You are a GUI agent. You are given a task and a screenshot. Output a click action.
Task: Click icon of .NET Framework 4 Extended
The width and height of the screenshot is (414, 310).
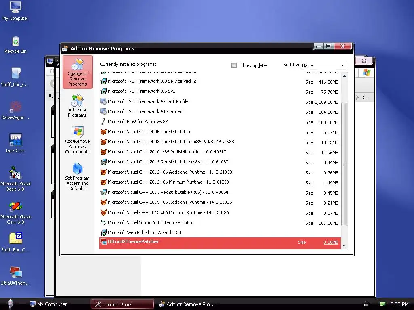click(x=103, y=111)
